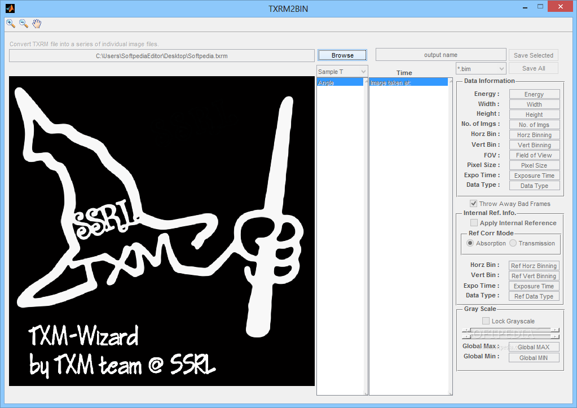Click the No. of Imgs value field

coord(534,125)
